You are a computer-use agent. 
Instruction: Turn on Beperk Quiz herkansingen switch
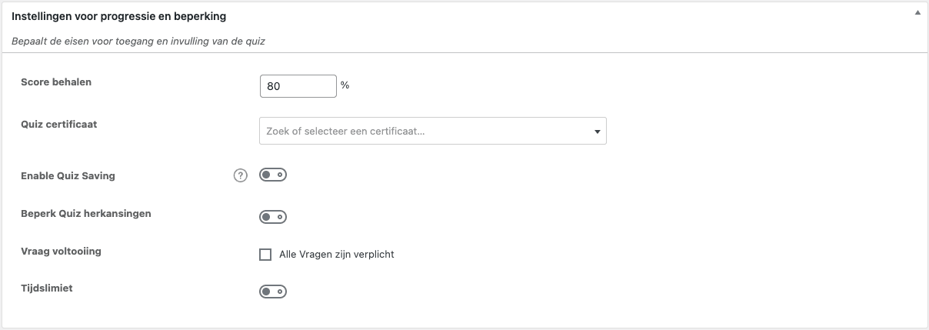click(273, 217)
